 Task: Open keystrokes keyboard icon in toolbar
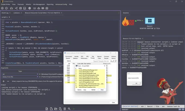43,8
